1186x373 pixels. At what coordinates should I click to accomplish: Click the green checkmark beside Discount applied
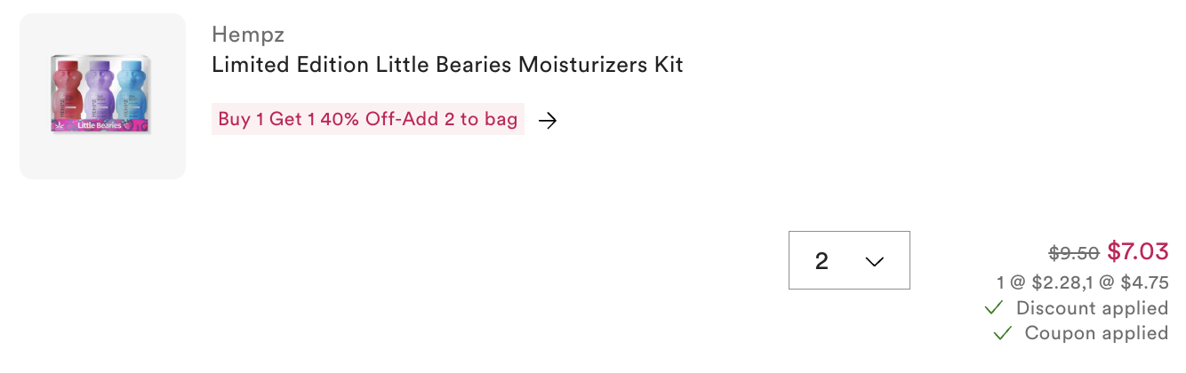coord(995,308)
